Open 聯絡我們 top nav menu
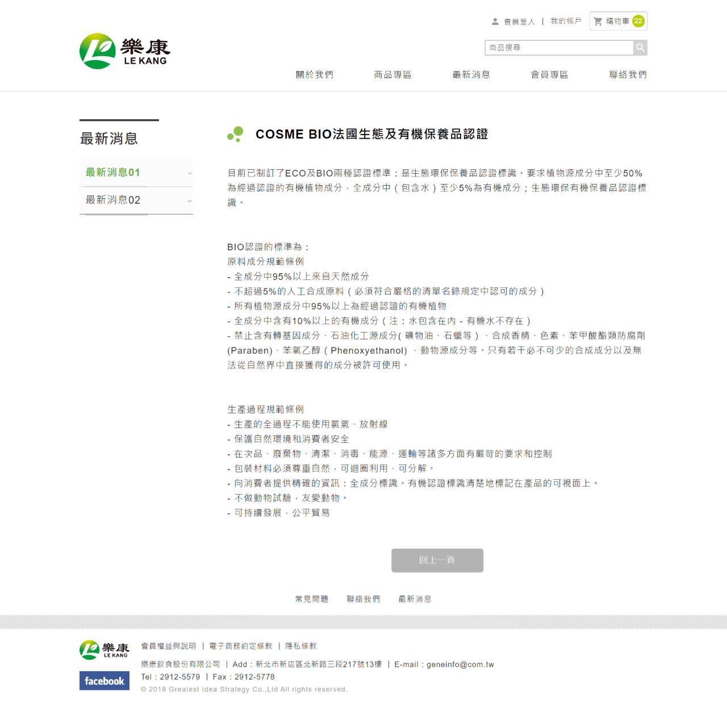 (628, 74)
